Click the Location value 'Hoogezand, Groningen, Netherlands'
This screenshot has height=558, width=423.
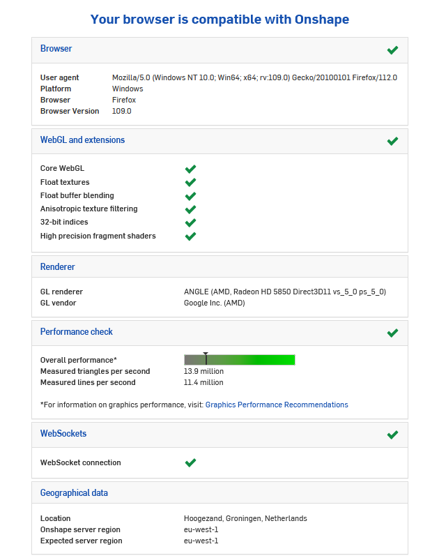[245, 518]
